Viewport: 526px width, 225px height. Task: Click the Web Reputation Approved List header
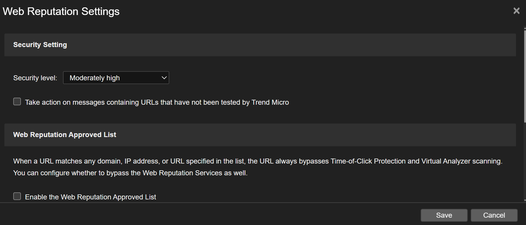click(65, 135)
